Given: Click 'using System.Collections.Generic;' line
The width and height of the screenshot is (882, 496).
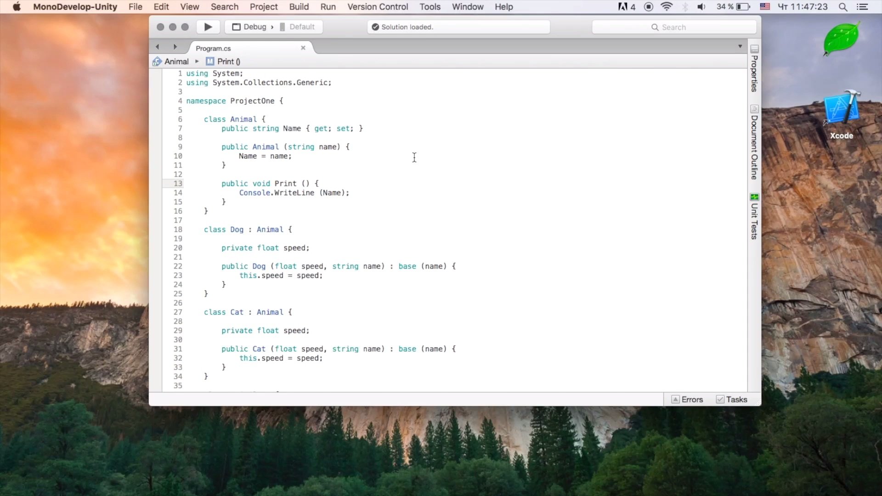Looking at the screenshot, I should click(x=259, y=83).
